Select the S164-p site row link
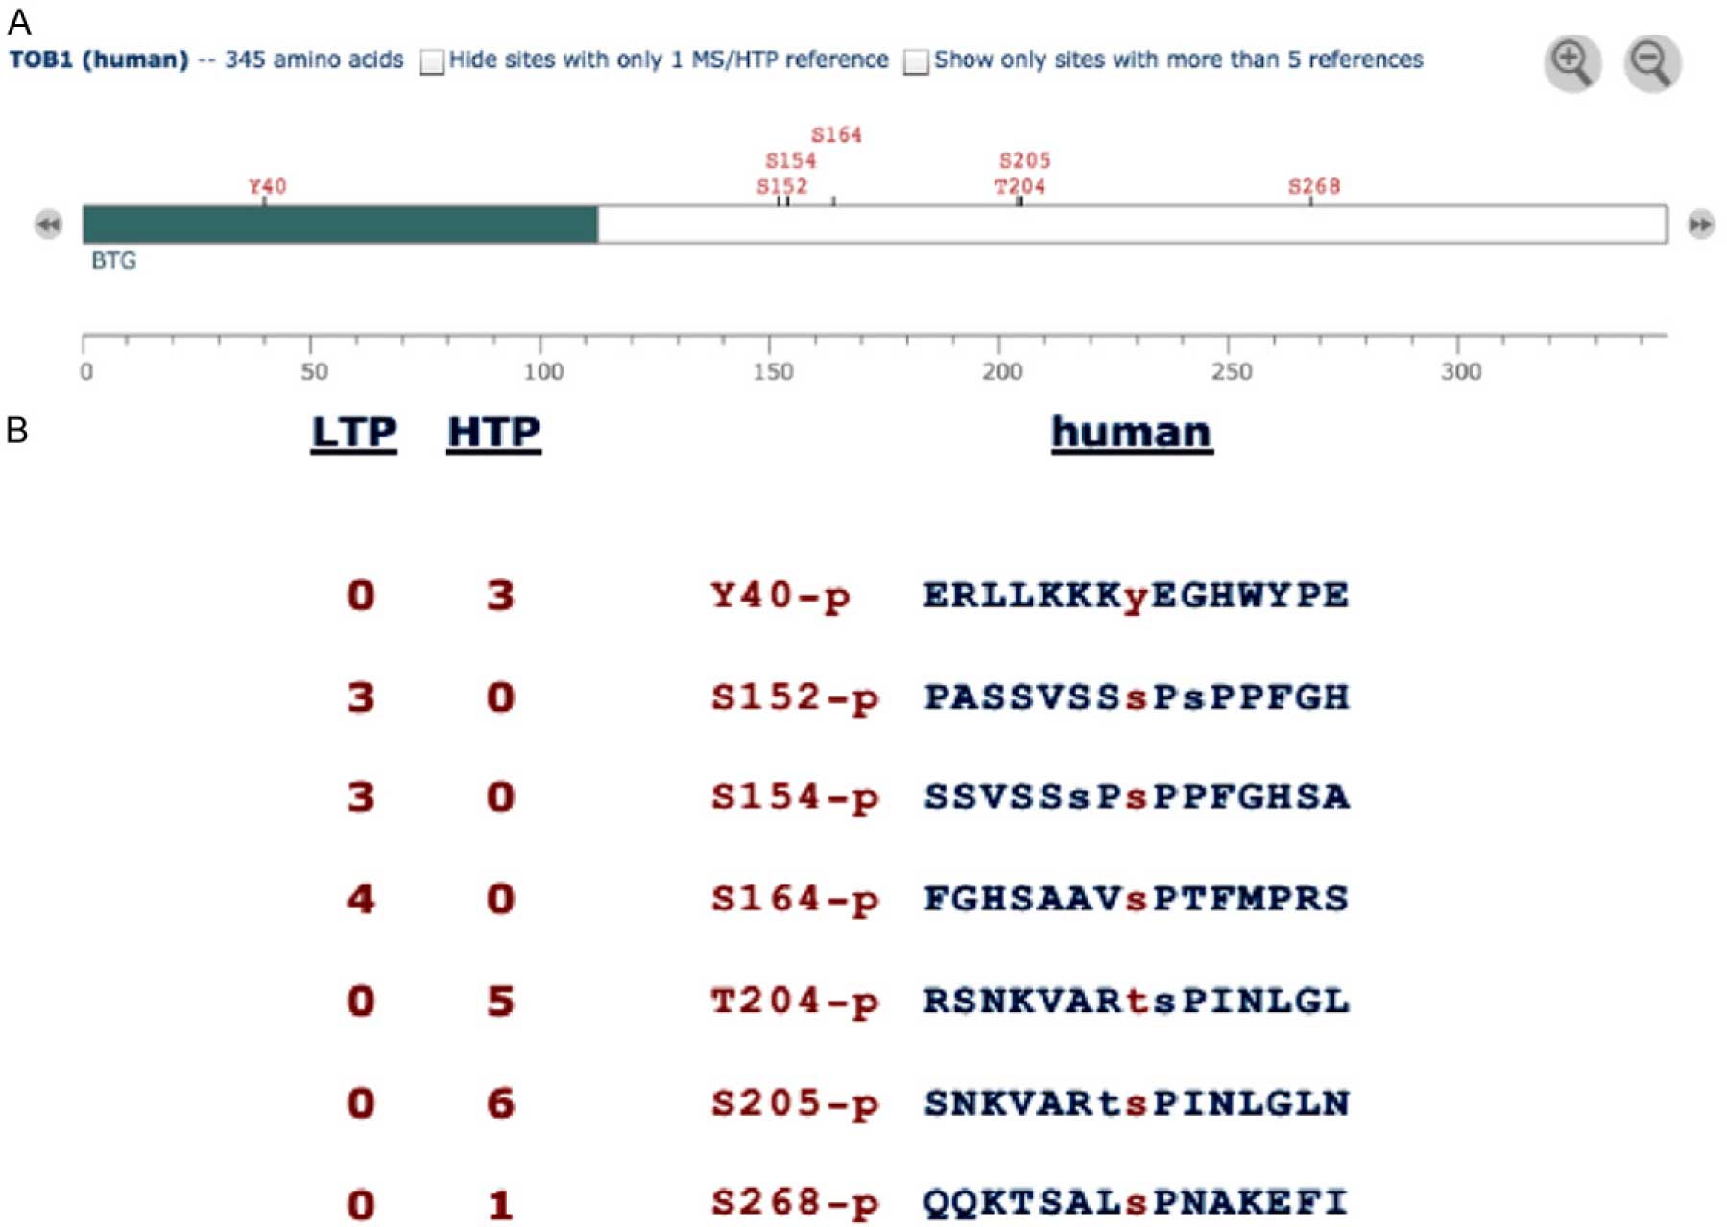This screenshot has height=1227, width=1727. [794, 899]
